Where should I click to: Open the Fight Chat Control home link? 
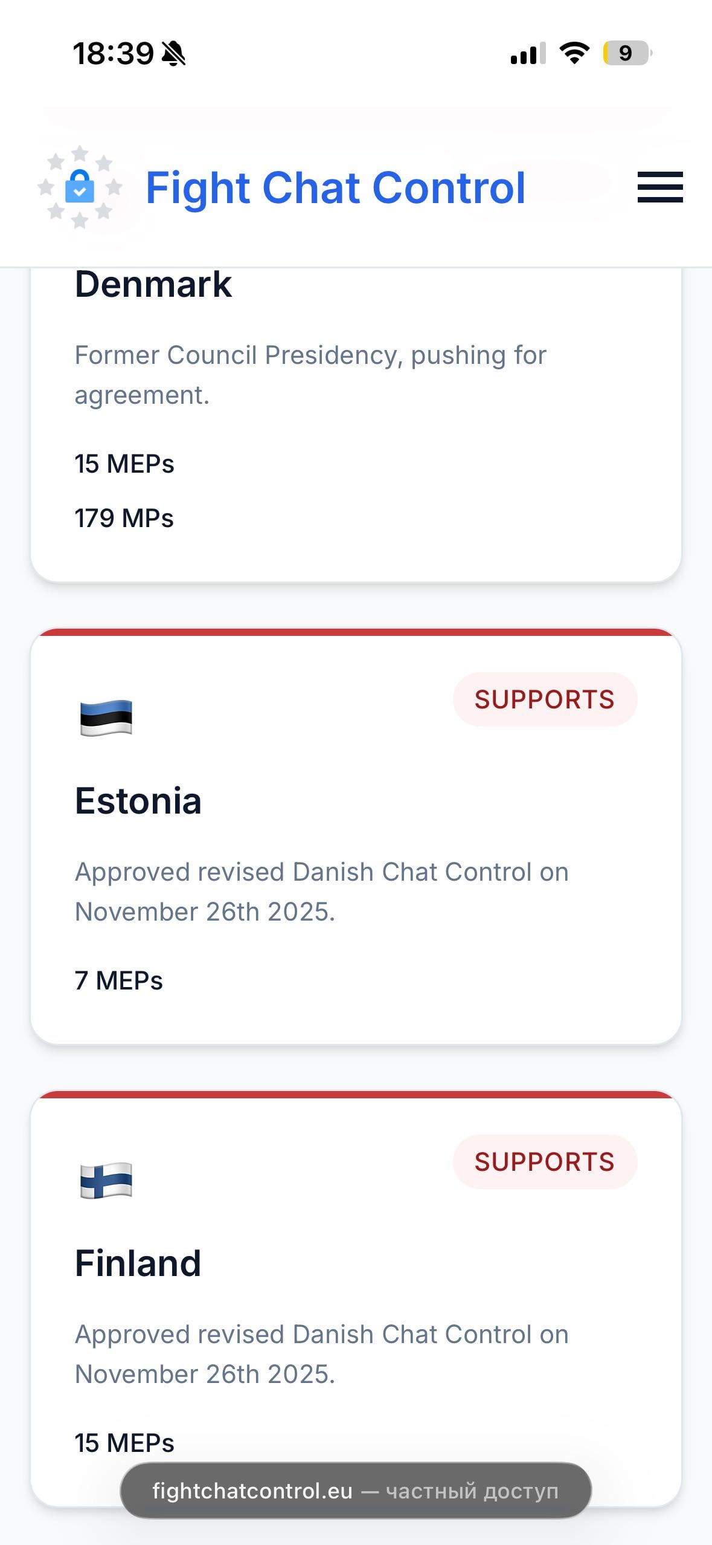pos(335,187)
